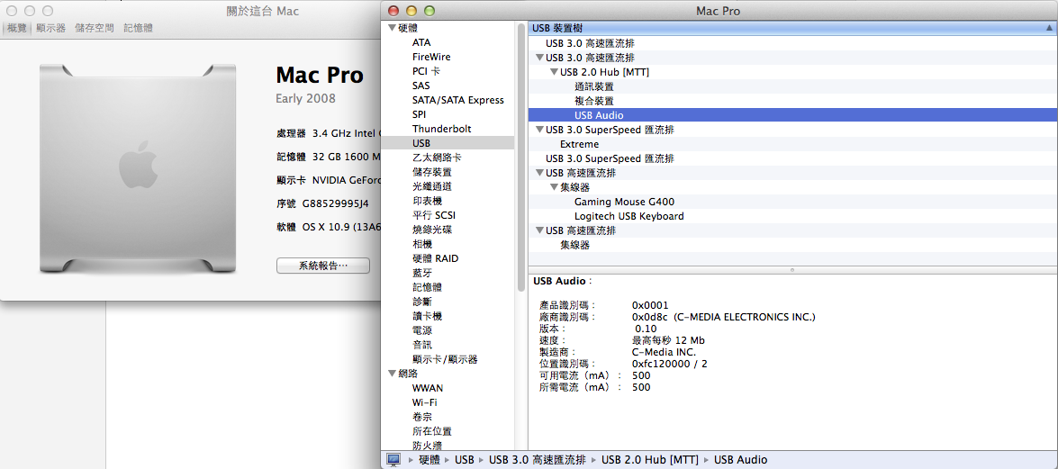Select WWAN under network

click(428, 388)
